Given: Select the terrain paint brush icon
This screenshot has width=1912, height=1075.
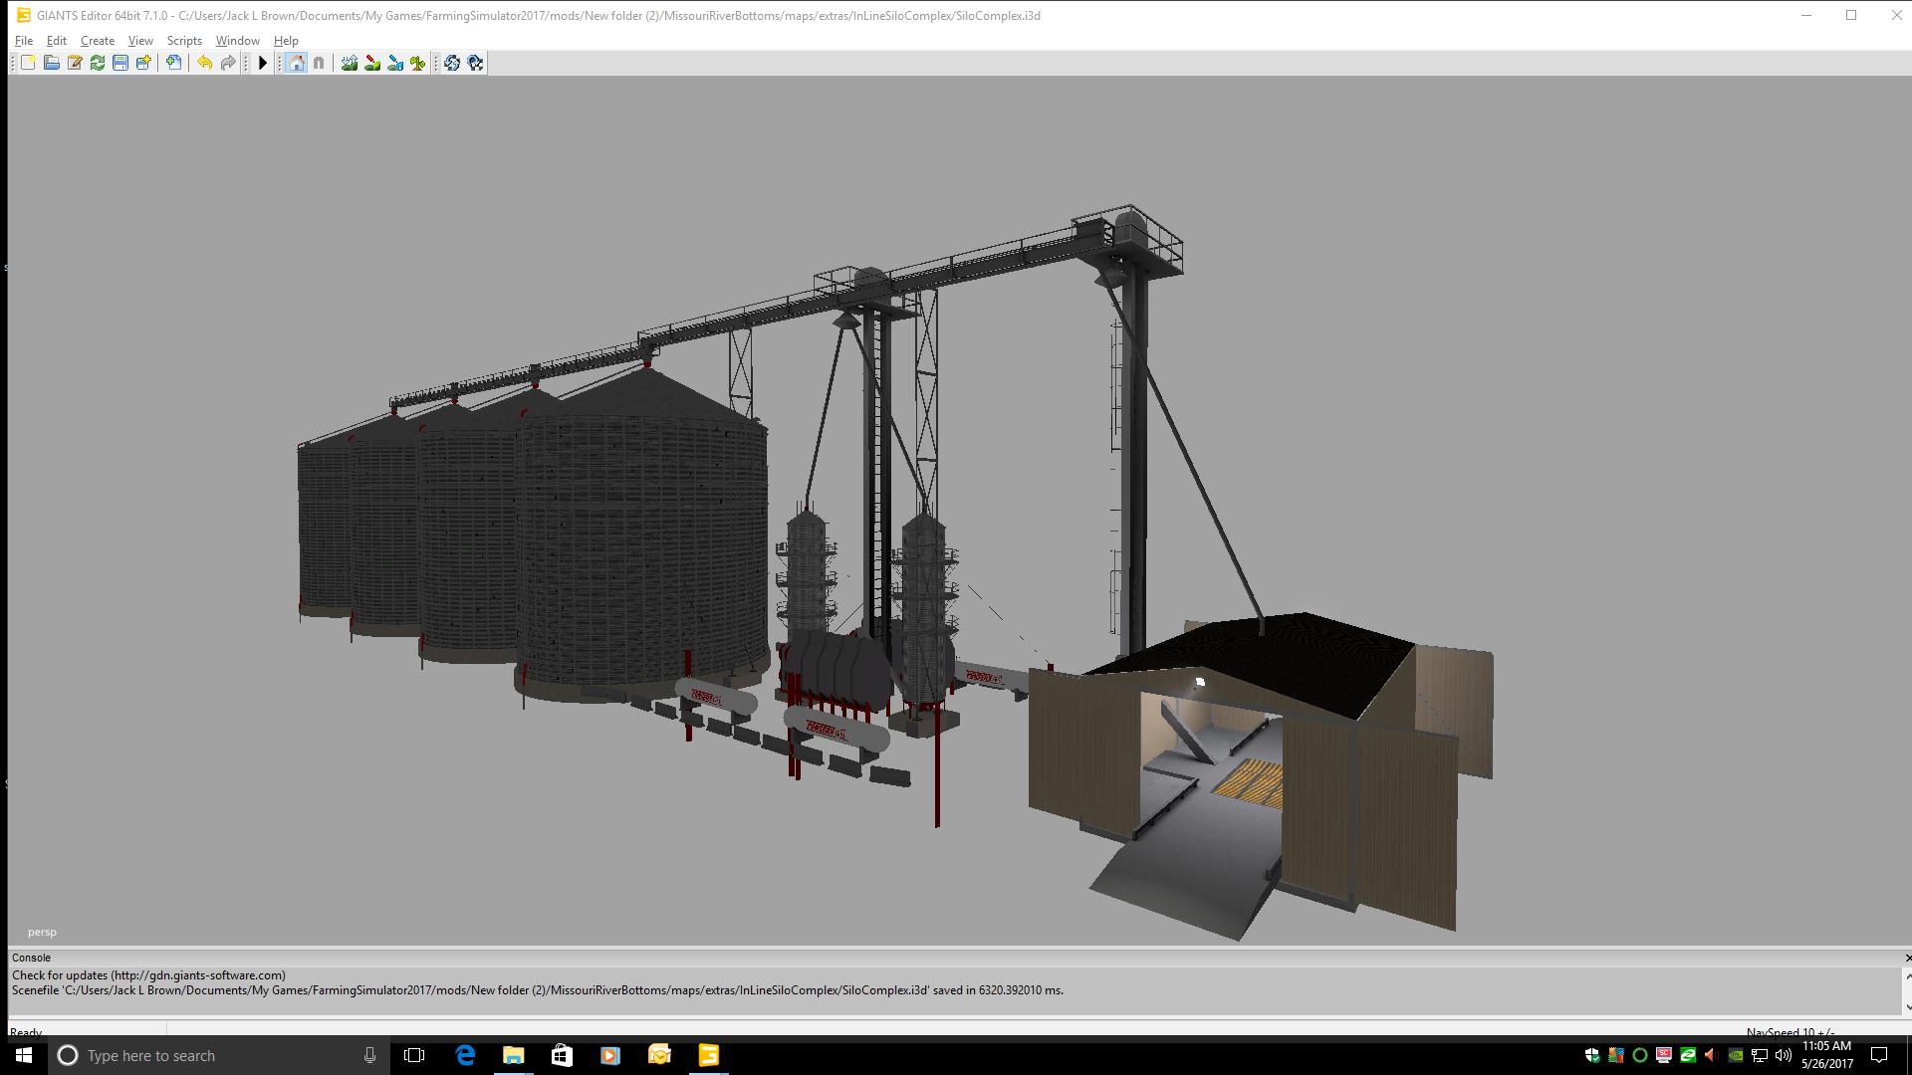Looking at the screenshot, I should 372,63.
